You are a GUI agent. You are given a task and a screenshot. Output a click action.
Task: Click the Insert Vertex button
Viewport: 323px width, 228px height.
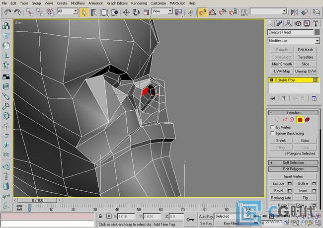click(x=293, y=176)
